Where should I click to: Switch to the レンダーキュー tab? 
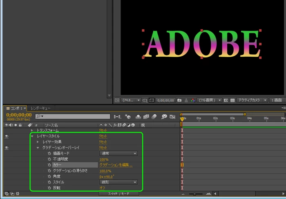[40, 108]
